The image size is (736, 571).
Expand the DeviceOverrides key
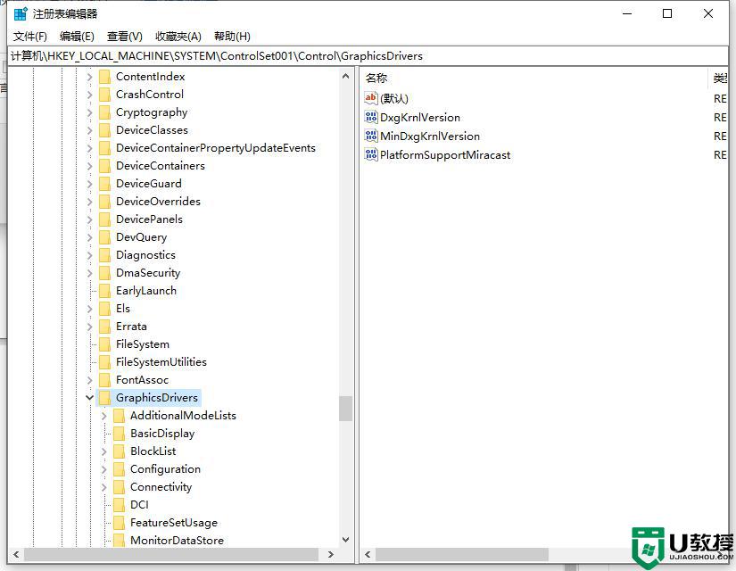click(89, 202)
